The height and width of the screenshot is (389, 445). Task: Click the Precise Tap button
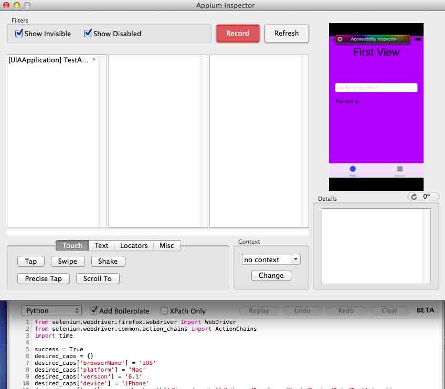(44, 278)
